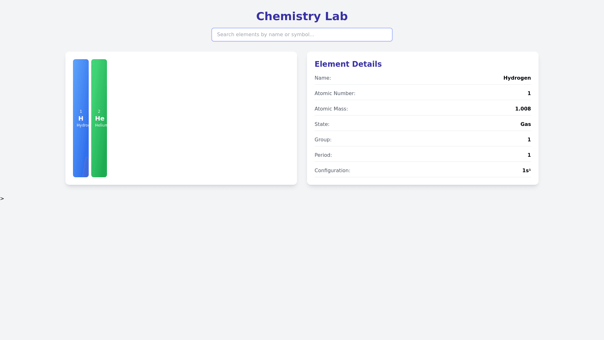Select the green Helium element tile
This screenshot has width=604, height=340.
point(99,118)
